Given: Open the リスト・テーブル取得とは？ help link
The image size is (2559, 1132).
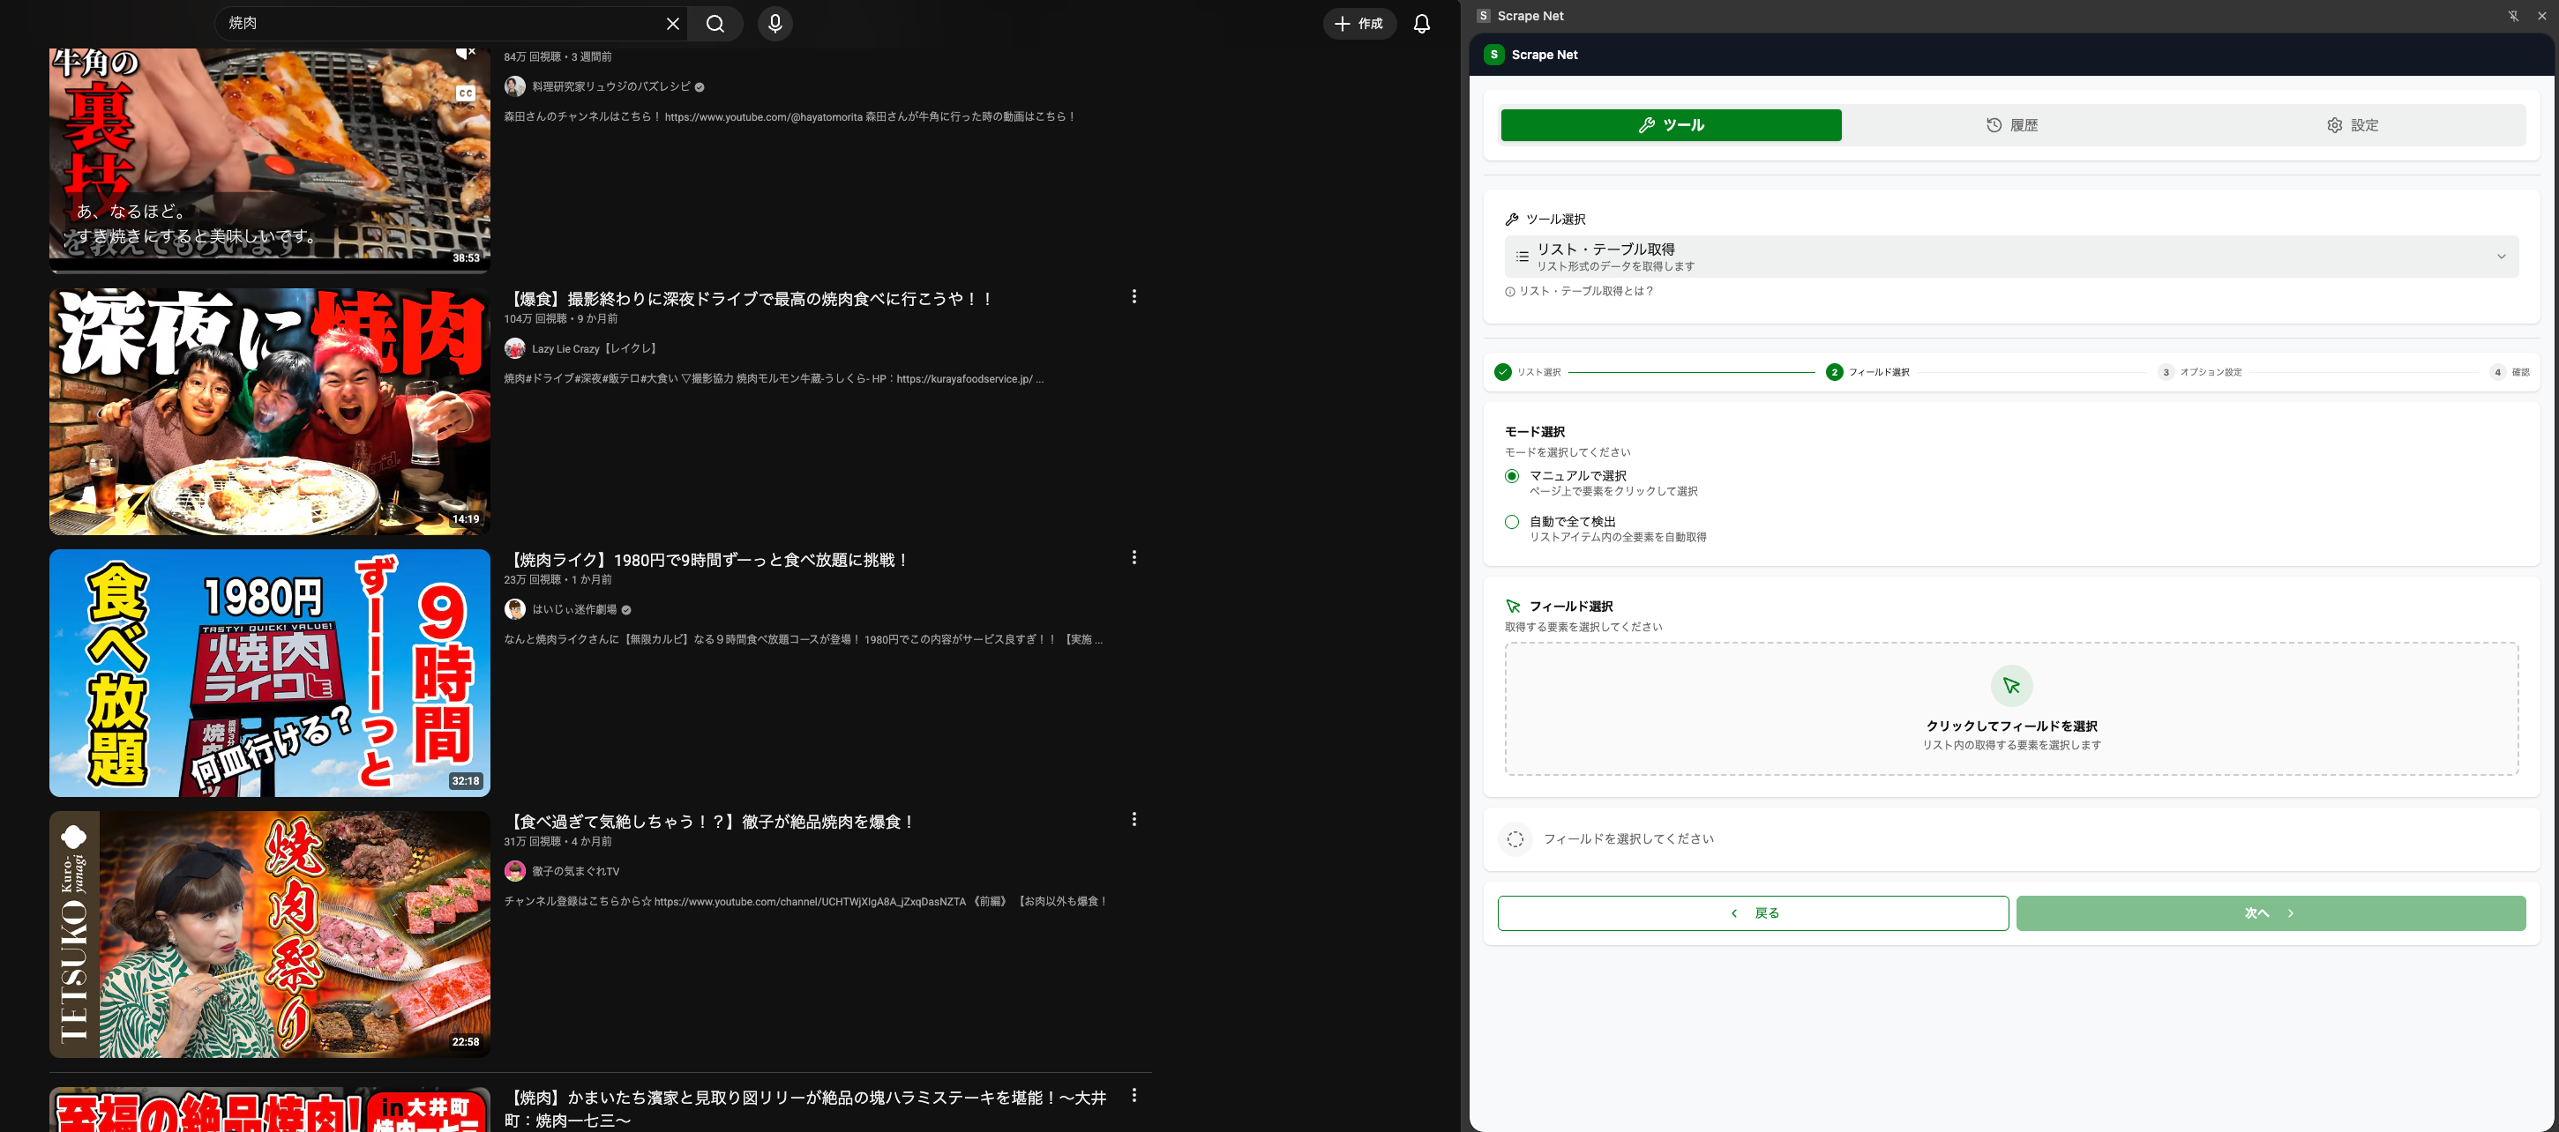Looking at the screenshot, I should [1585, 291].
